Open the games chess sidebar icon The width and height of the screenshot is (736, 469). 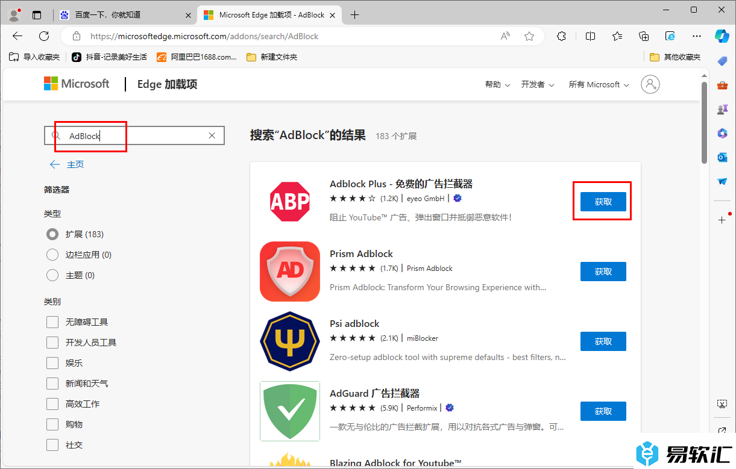tap(722, 109)
